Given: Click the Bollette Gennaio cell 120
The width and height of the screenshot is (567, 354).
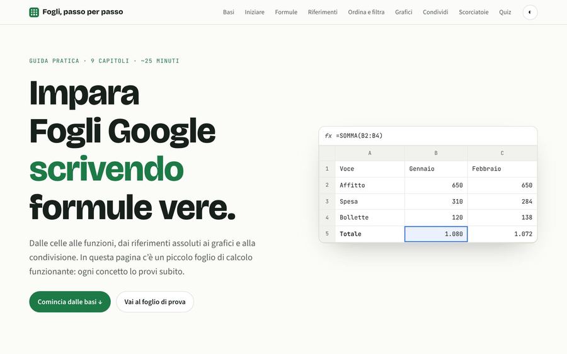Looking at the screenshot, I should 436,218.
